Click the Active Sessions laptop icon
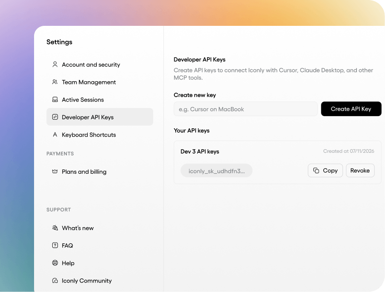This screenshot has height=292, width=385. (x=55, y=100)
